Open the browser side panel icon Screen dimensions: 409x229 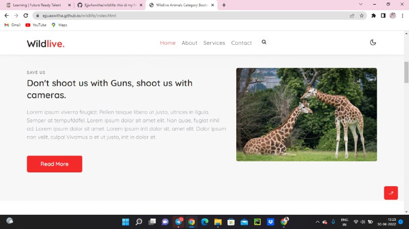coord(383,16)
